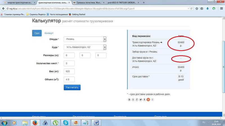Bookmark this page with star icon
Image resolution: width=225 pixels, height=126 pixels.
[197, 9]
